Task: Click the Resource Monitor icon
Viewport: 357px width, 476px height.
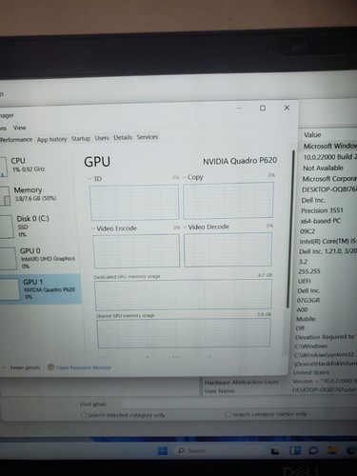Action: coord(50,367)
